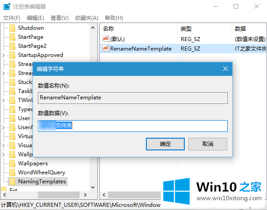Screen dimensions: 267x210
Task: Click the tree panel horizontal scrollbar thumb
Action: click(59, 195)
